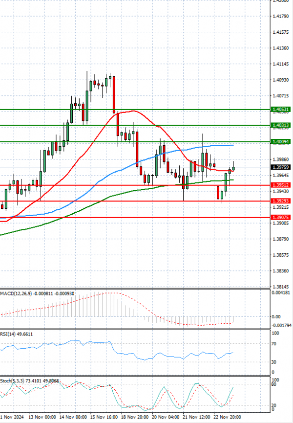Click the 1.39512 support price label
This screenshot has width=293, height=423.
click(281, 185)
